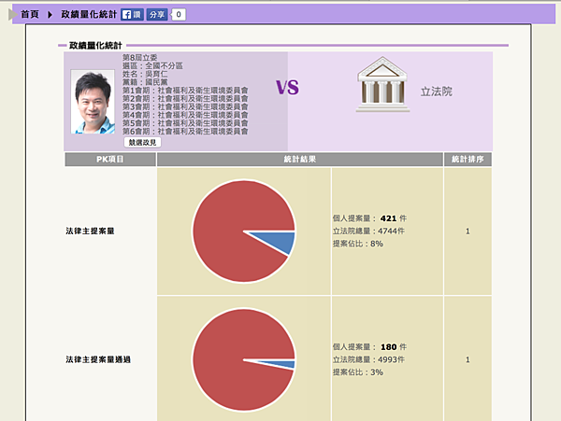The width and height of the screenshot is (561, 421).
Task: Click the 提案佔比：3% text
Action: click(358, 372)
